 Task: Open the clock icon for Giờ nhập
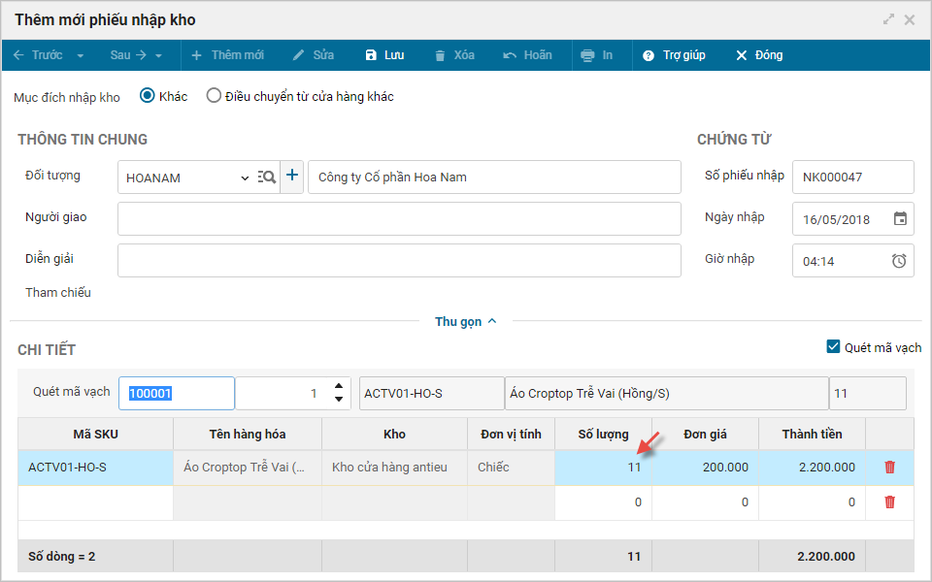point(899,261)
